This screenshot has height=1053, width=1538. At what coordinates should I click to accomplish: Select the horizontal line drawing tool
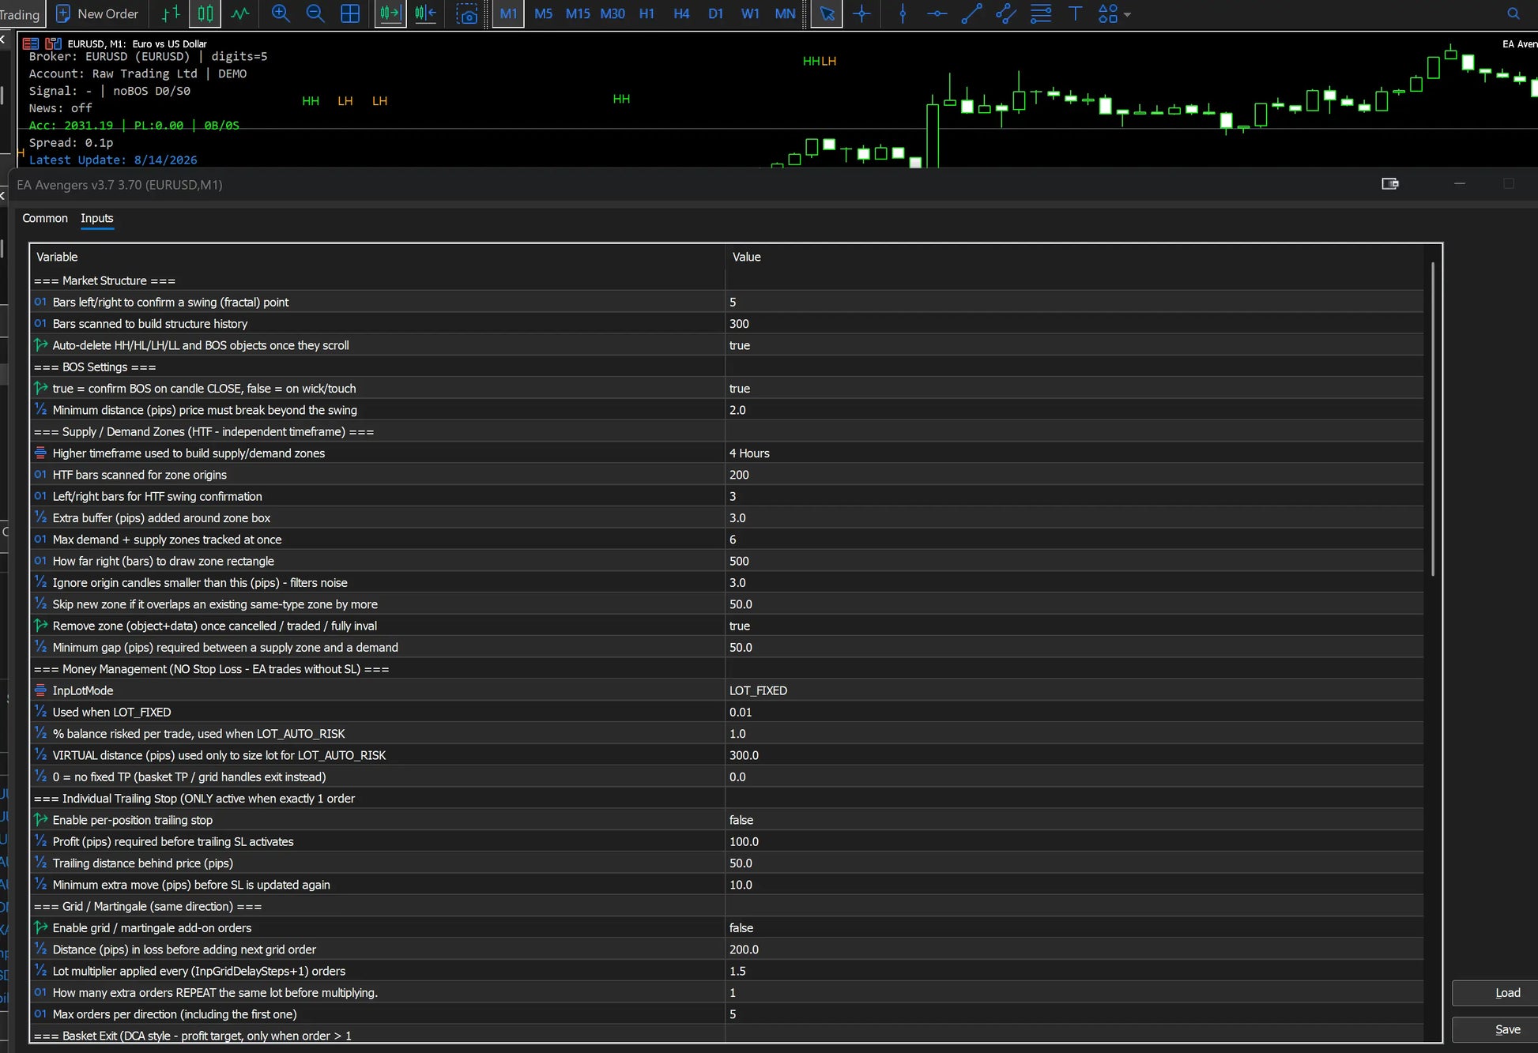(x=937, y=13)
